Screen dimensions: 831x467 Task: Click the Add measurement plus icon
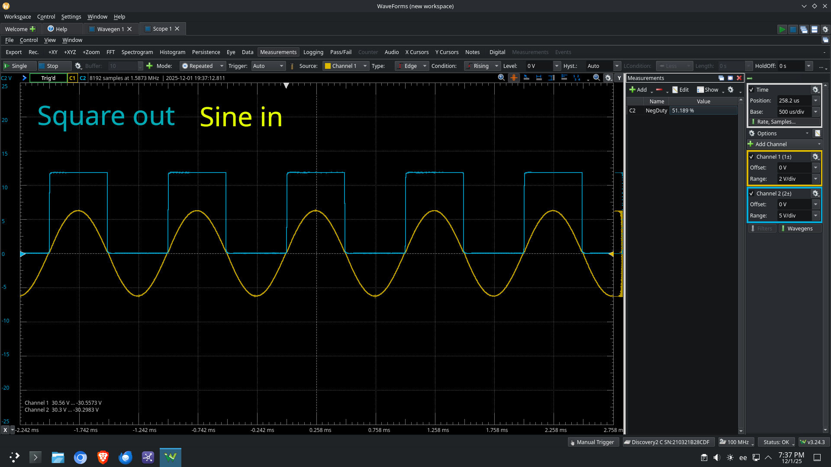pos(633,90)
